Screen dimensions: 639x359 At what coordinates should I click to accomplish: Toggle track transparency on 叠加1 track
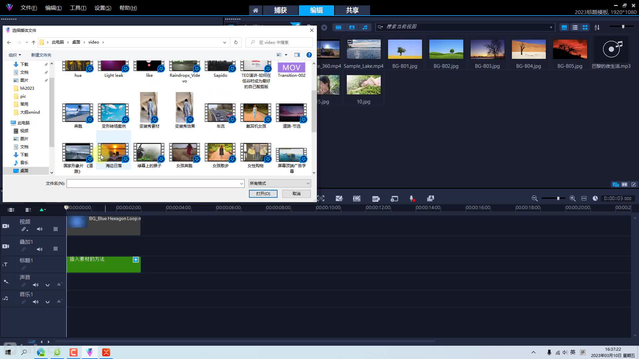click(56, 249)
